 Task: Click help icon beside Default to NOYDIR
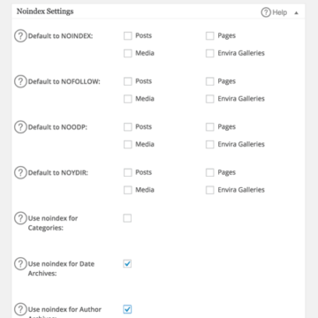click(20, 173)
